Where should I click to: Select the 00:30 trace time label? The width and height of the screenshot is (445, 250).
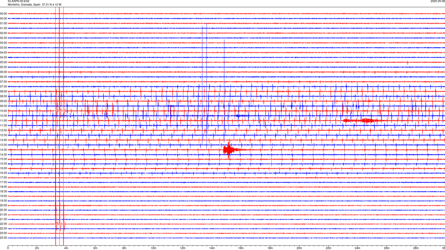click(x=4, y=19)
